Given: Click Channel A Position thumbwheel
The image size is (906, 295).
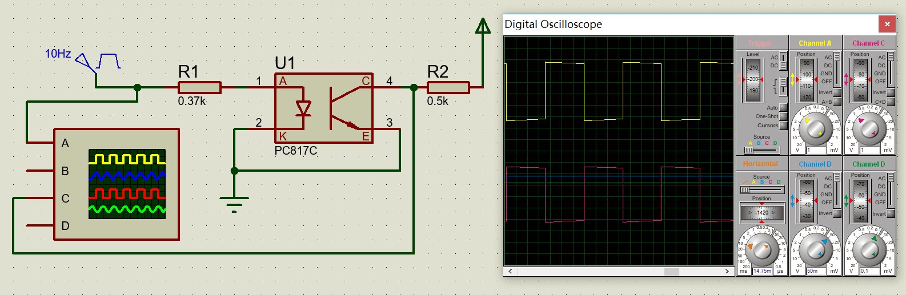Looking at the screenshot, I should coord(806,80).
